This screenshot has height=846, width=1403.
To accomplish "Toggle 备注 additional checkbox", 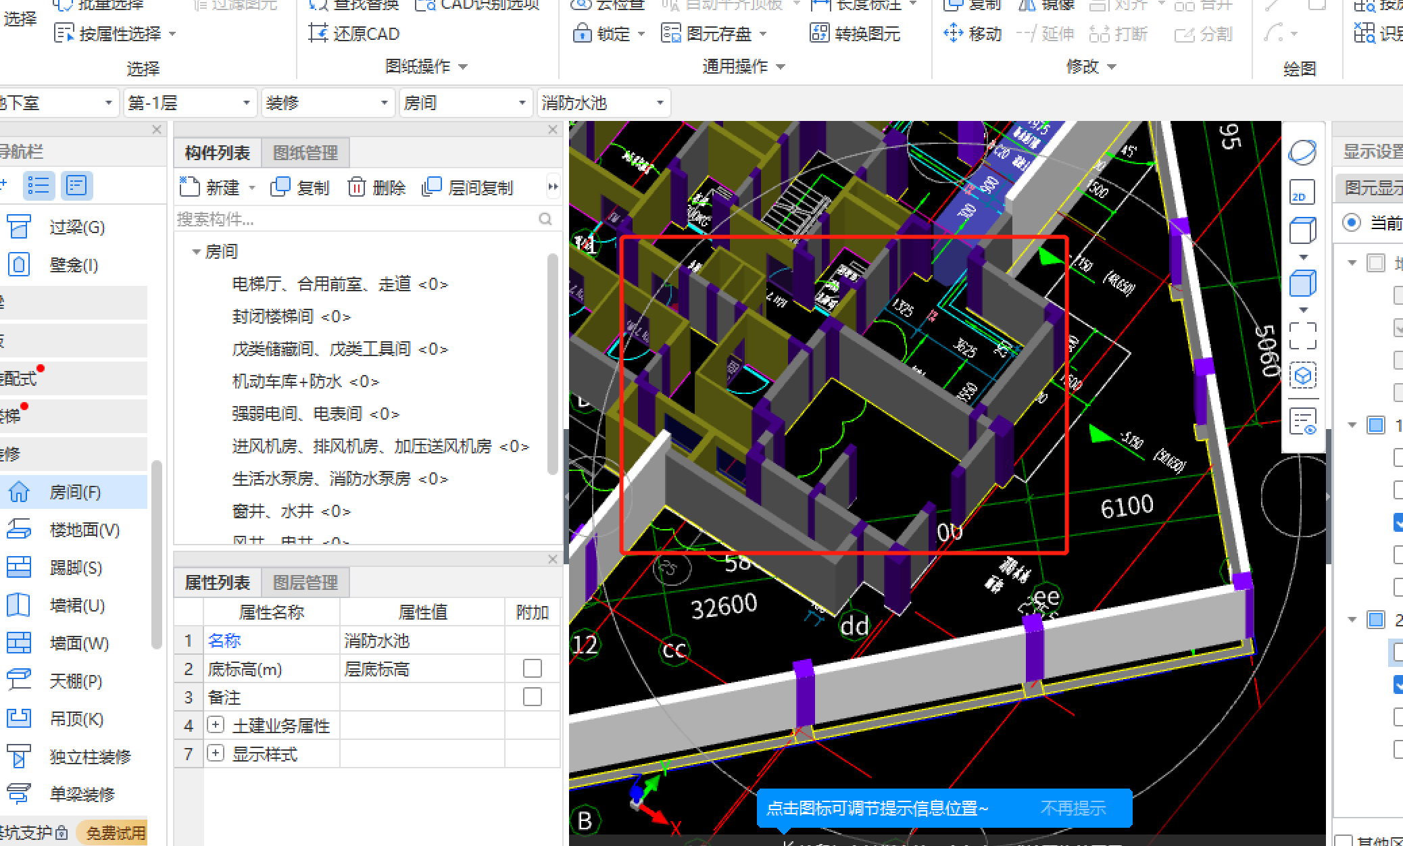I will (x=533, y=697).
